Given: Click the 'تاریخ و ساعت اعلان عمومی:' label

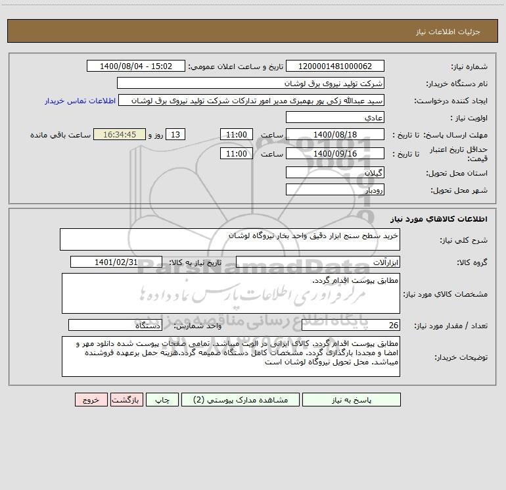Looking at the screenshot, I should 235,66.
